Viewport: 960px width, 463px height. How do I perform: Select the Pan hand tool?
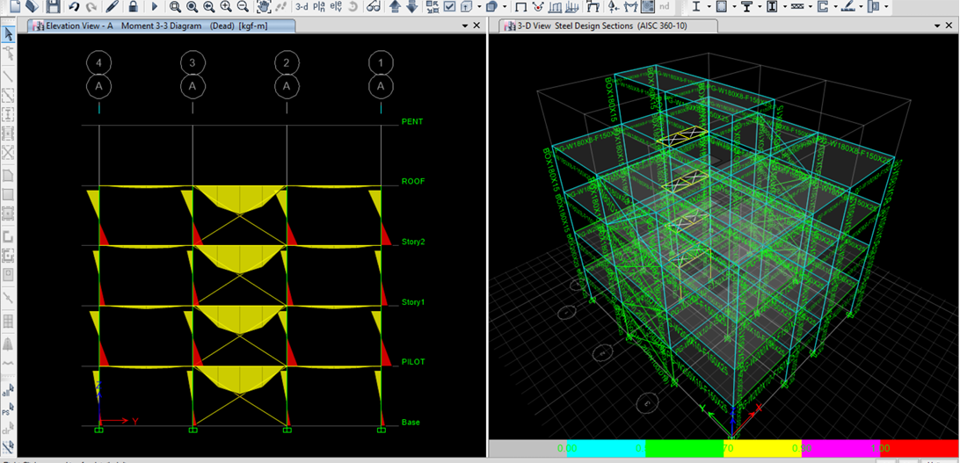(x=264, y=6)
